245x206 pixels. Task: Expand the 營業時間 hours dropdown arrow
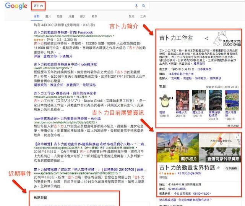tap(210, 193)
